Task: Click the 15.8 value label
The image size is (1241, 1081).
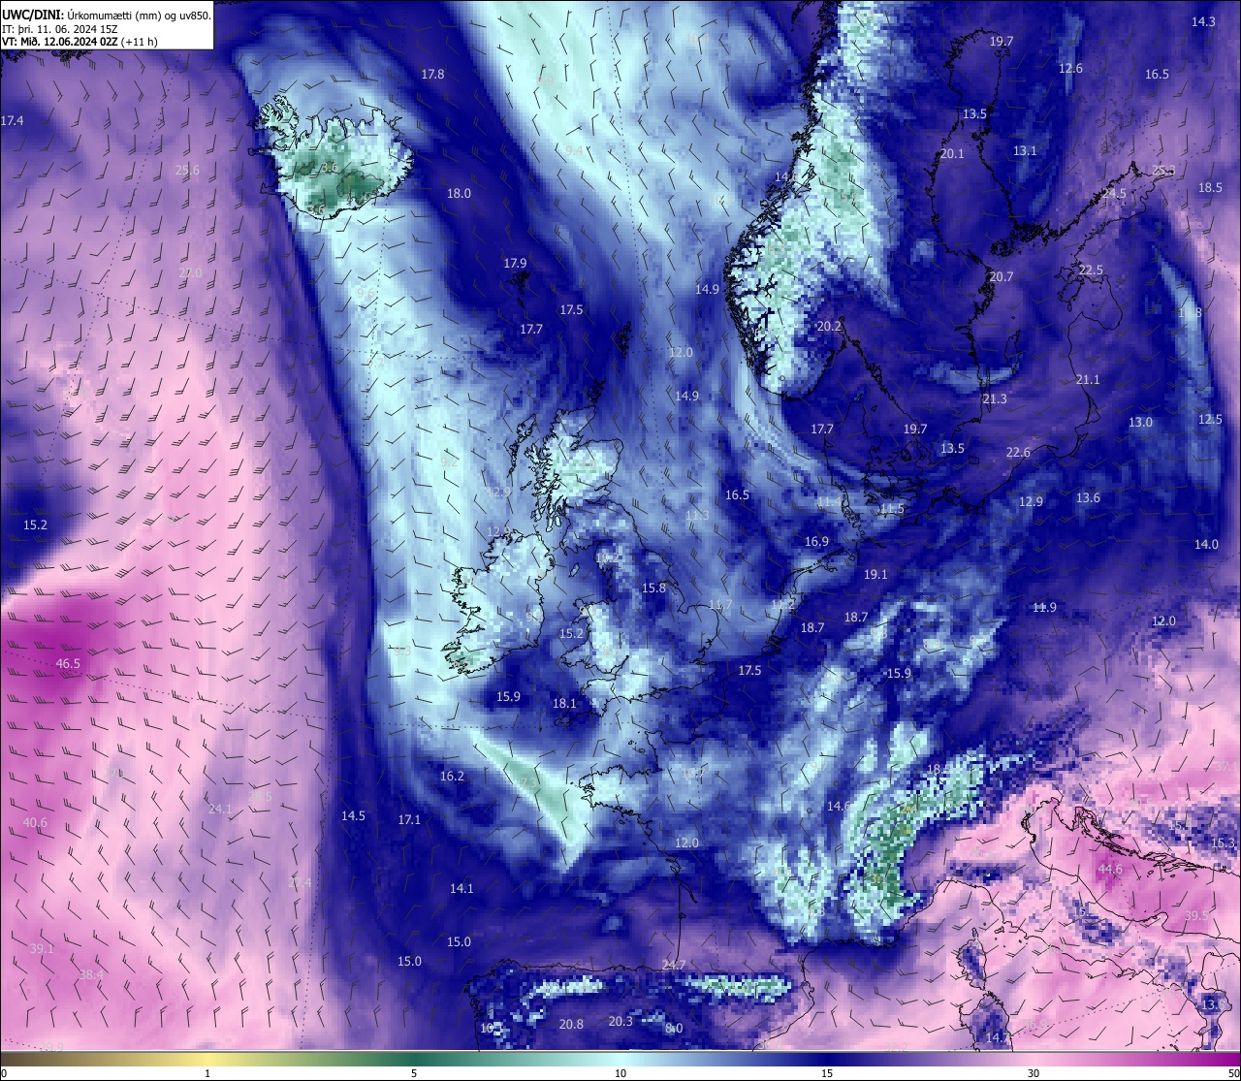Action: click(x=654, y=588)
